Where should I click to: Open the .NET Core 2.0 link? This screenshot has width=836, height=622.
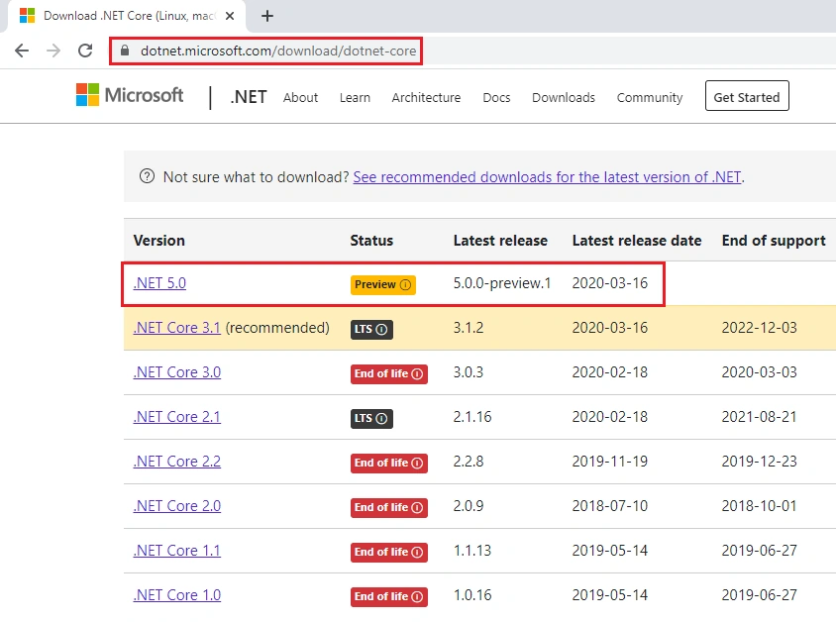176,506
